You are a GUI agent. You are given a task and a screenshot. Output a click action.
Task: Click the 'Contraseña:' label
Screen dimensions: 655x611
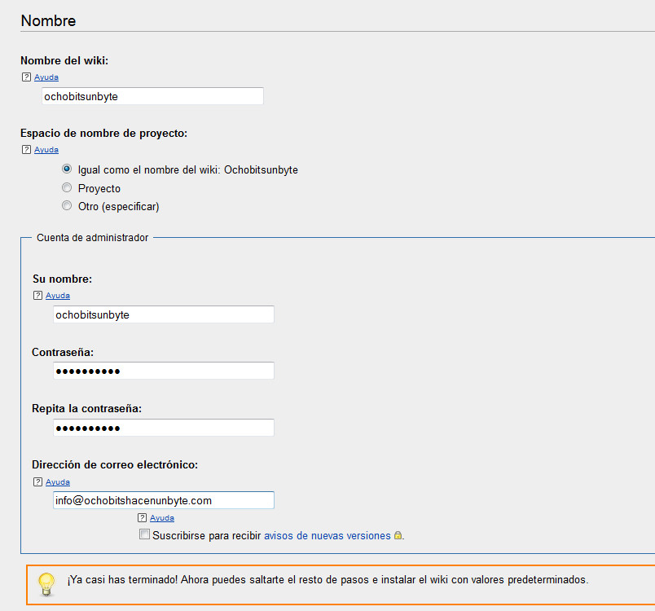pyautogui.click(x=63, y=353)
